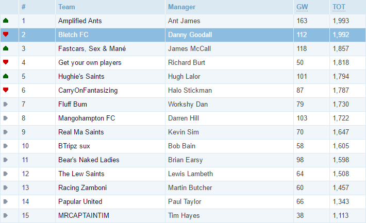Open the Amplified Ants team entry
366x223 pixels.
pos(80,21)
